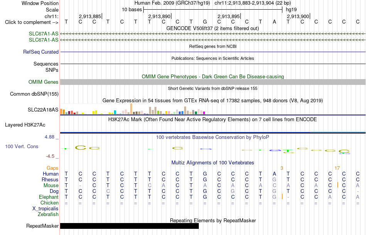
Task: Click the Gaps row label
Action: tap(52, 168)
